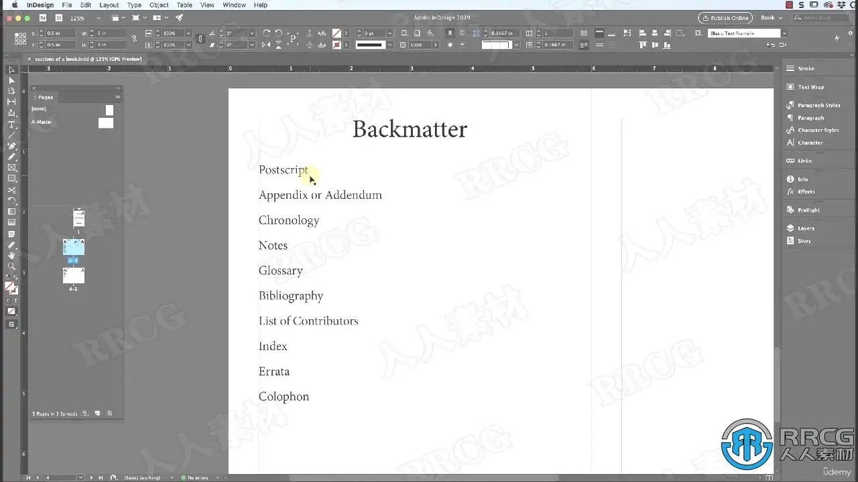Select the Eyedropper tool
Screen dimensions: 858x482
11,245
